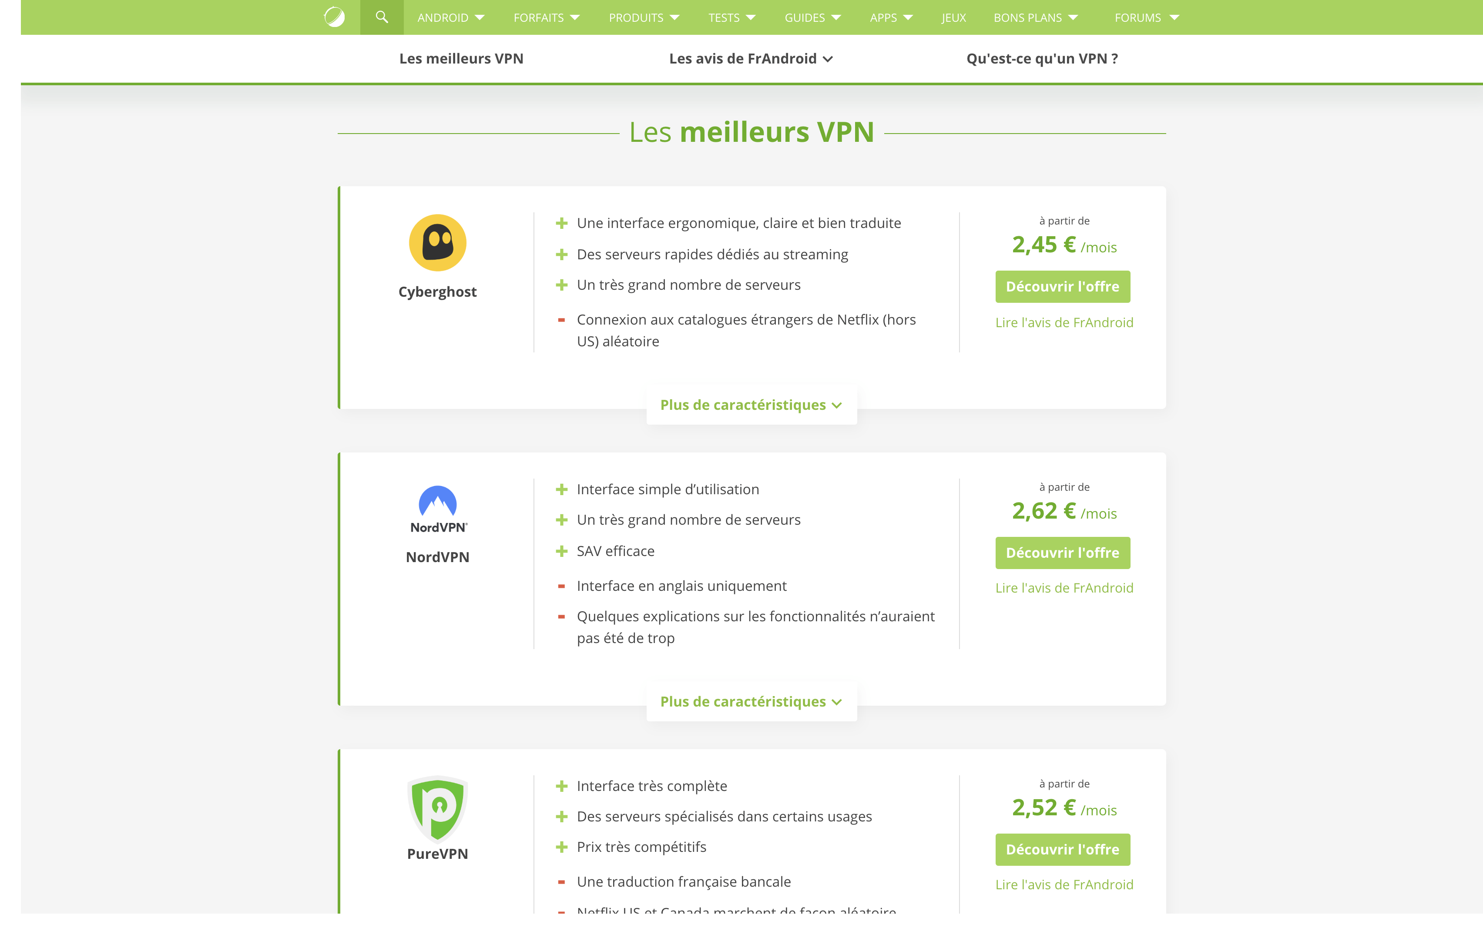Click 'SAV efficace' text
This screenshot has width=1483, height=938.
click(x=615, y=551)
